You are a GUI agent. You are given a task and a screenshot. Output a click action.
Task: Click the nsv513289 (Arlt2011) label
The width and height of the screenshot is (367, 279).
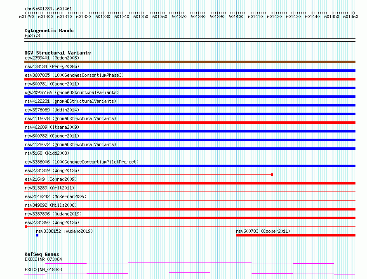[x=49, y=188]
